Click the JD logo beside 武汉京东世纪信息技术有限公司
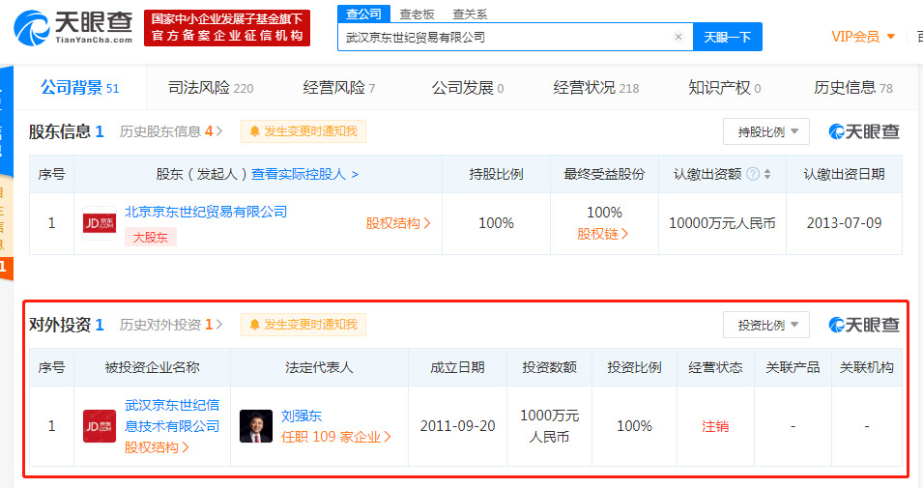The width and height of the screenshot is (923, 488). click(x=100, y=425)
